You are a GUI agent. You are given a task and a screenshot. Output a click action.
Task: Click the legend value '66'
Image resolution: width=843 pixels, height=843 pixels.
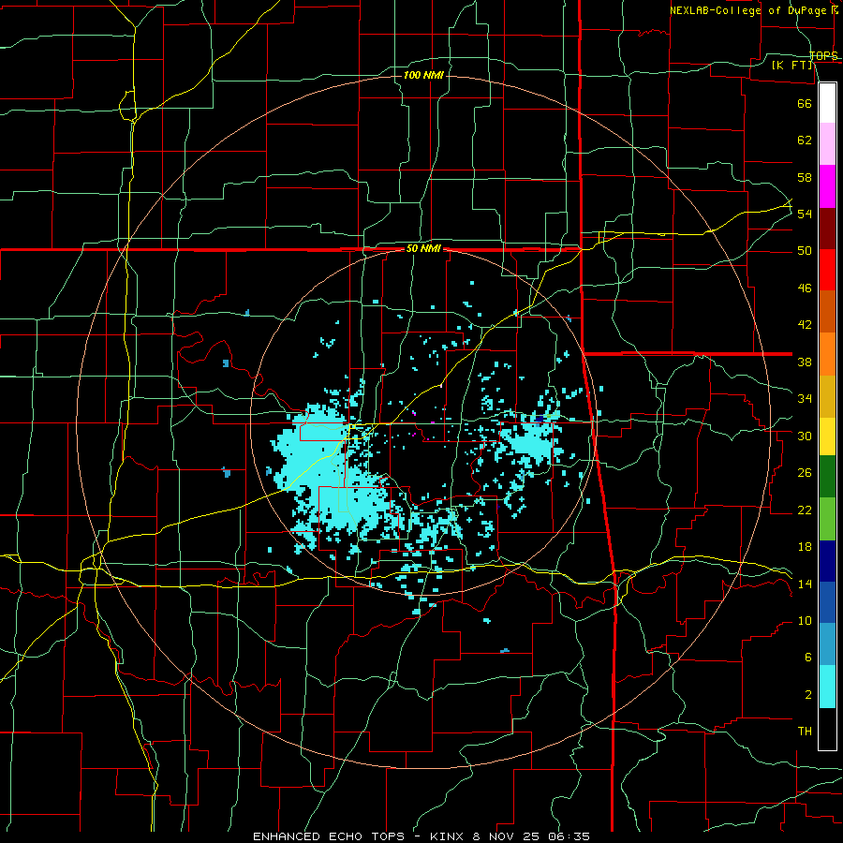click(805, 103)
